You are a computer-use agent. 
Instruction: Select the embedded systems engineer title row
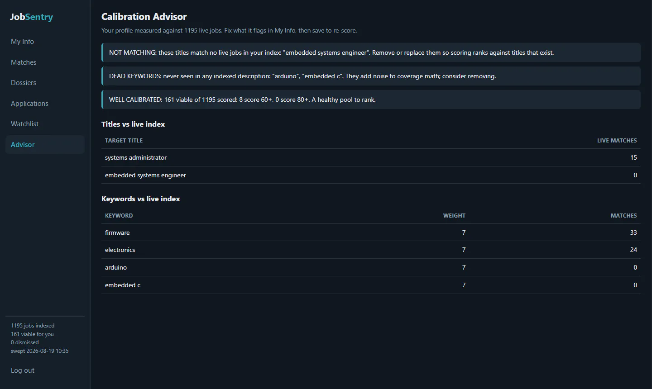coord(371,175)
